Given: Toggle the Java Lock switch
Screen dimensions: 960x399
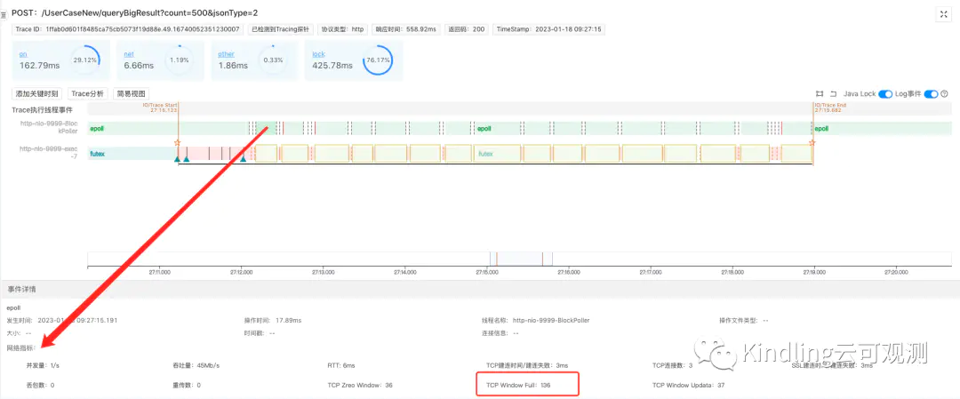Looking at the screenshot, I should (x=885, y=94).
